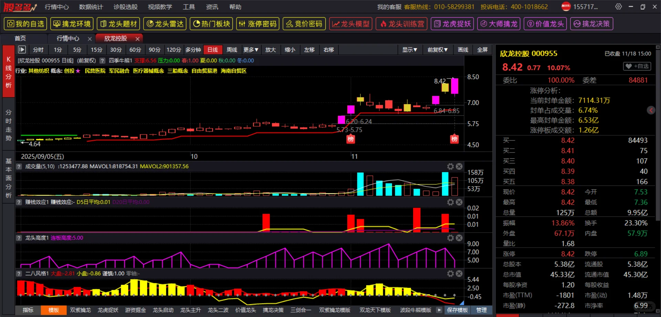The width and height of the screenshot is (661, 317).
Task: Close the 成交量 indicator panel
Action: [459, 167]
